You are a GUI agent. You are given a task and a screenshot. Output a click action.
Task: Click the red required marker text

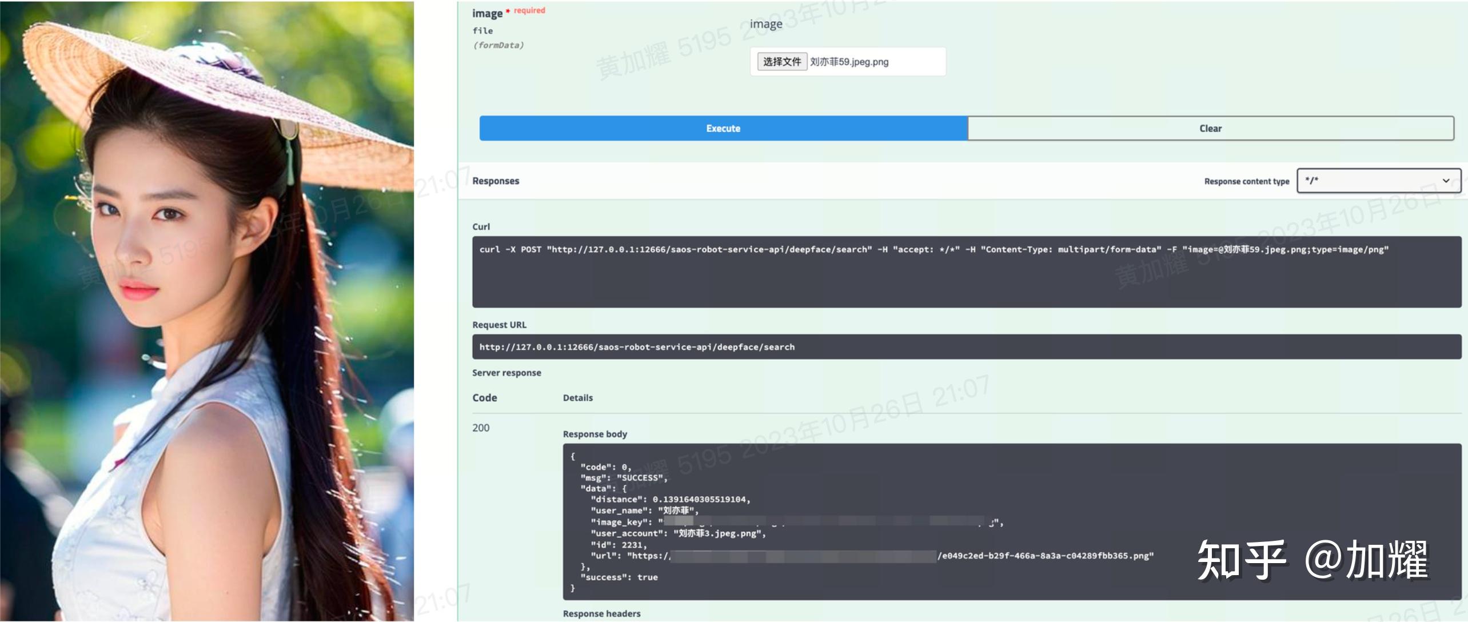(529, 10)
